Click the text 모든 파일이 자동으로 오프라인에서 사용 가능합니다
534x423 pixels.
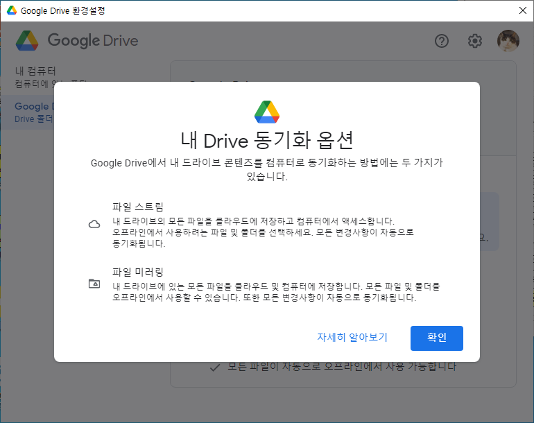[342, 366]
